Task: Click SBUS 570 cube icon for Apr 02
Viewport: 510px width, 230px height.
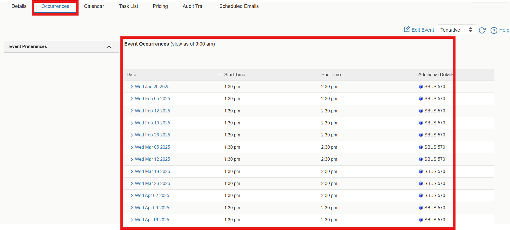Action: pyautogui.click(x=420, y=196)
